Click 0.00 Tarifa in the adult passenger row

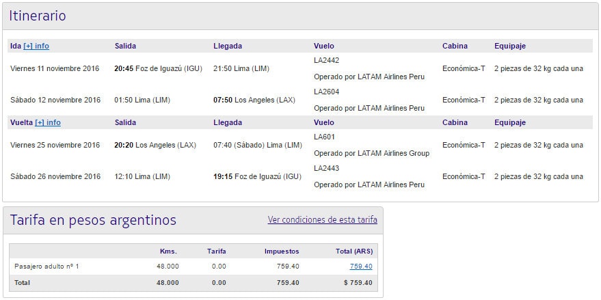pos(219,267)
